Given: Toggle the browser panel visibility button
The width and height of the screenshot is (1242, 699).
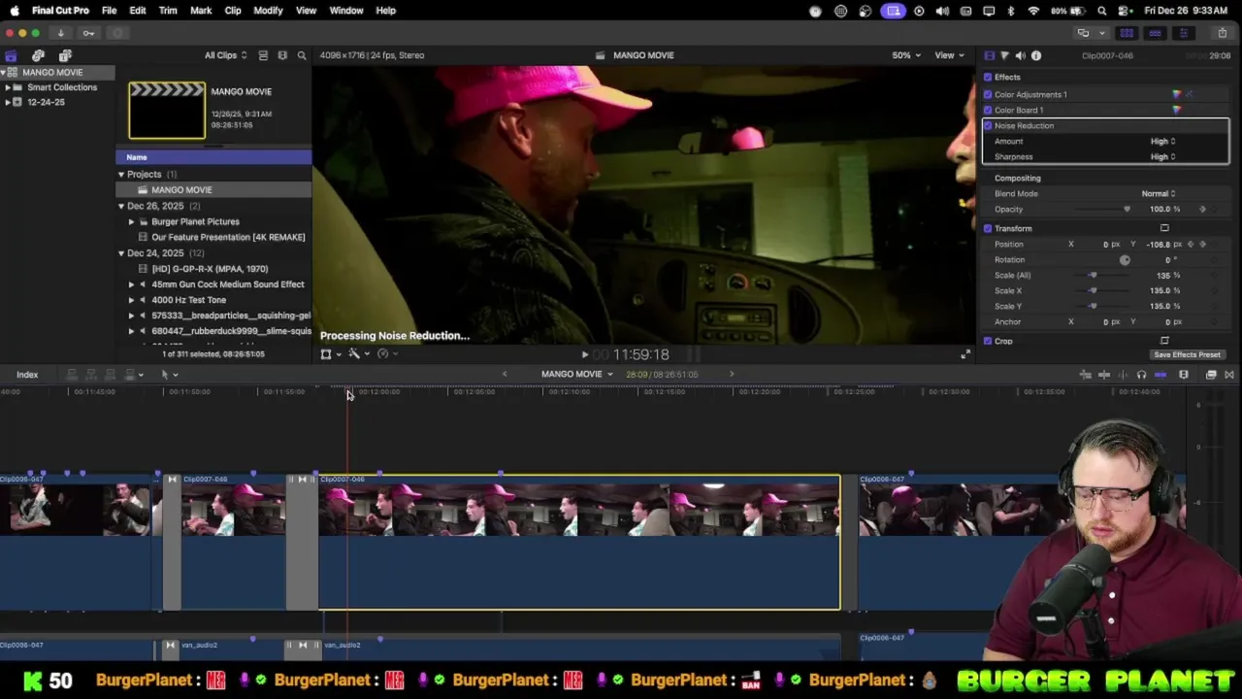Looking at the screenshot, I should point(1127,33).
